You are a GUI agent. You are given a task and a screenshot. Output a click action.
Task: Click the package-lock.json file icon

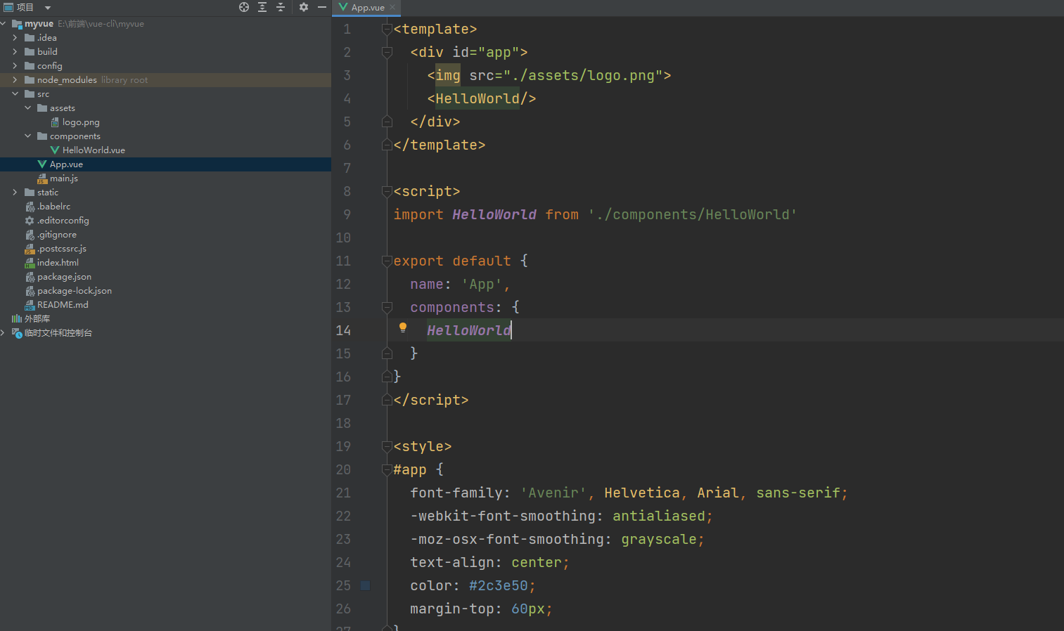click(x=30, y=291)
